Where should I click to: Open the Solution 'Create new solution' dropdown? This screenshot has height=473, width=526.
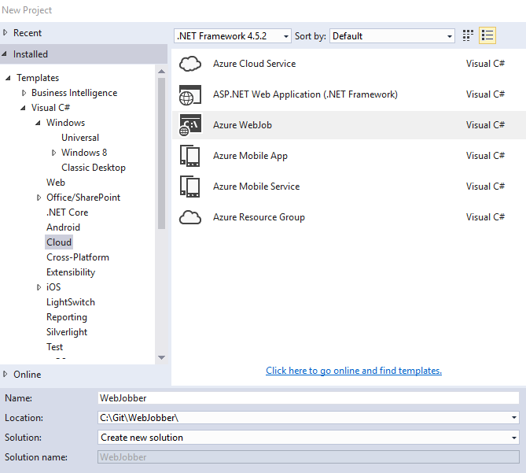pos(514,438)
